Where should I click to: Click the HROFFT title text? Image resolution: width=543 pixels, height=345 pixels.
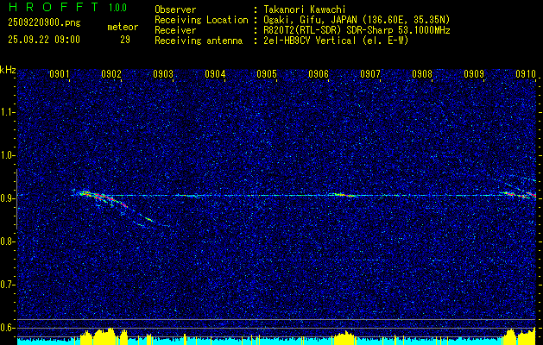(x=54, y=7)
